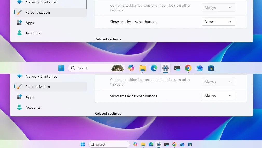Launch Chrome from the compact bottom taskbar

(174, 144)
